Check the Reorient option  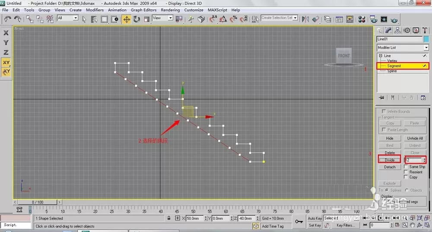click(406, 172)
